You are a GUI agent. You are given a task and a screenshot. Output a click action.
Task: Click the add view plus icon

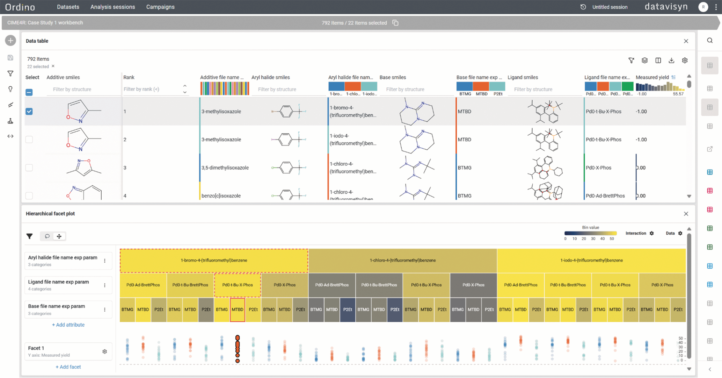(10, 41)
